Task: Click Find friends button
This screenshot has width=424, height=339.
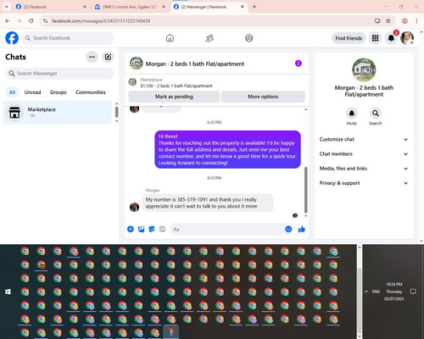Action: (x=349, y=38)
